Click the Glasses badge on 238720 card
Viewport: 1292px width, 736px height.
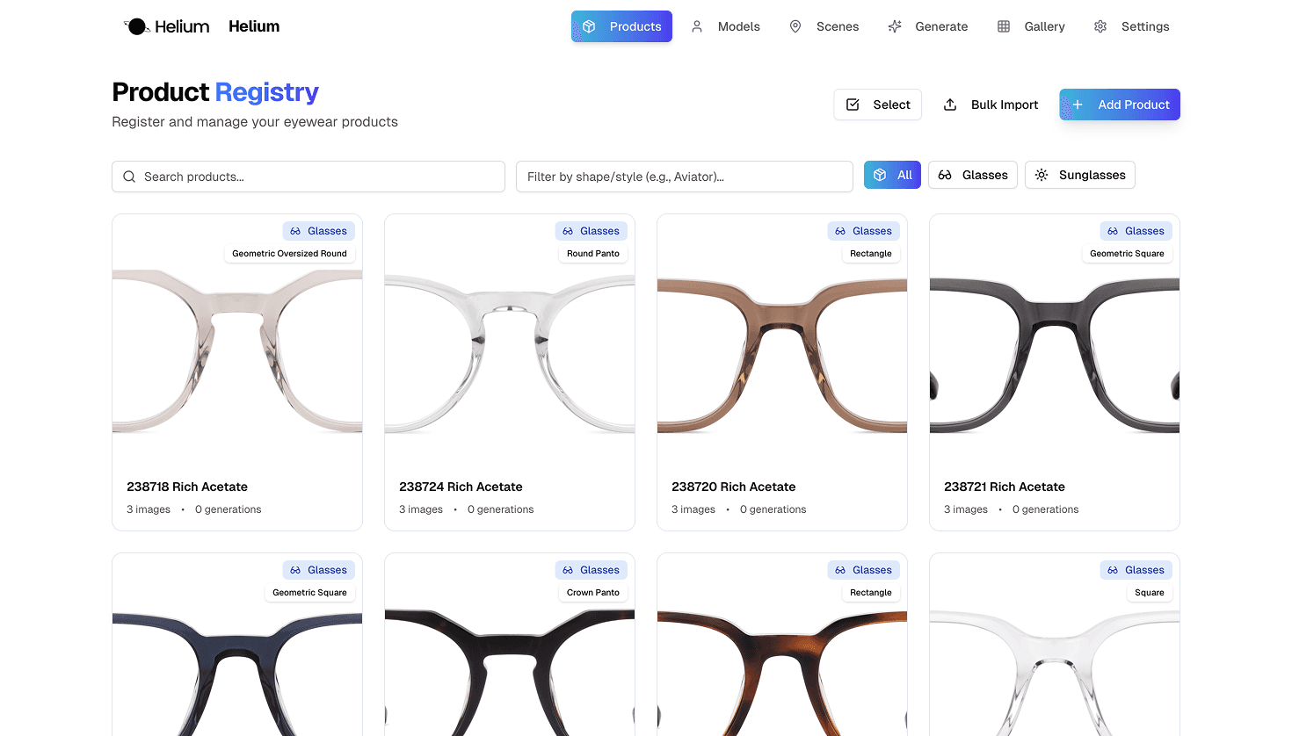(x=864, y=231)
